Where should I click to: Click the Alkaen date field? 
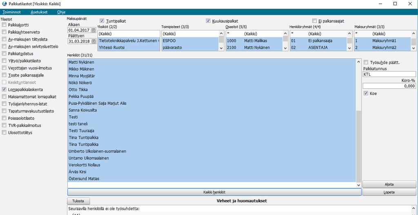pos(80,30)
